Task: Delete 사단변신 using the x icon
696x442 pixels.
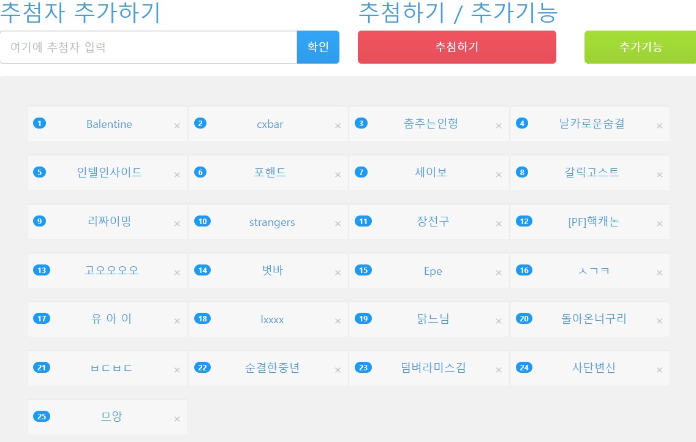Action: click(660, 370)
